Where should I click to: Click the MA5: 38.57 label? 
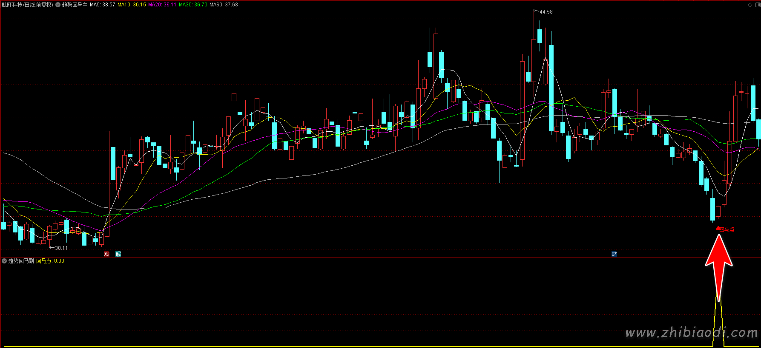click(102, 5)
